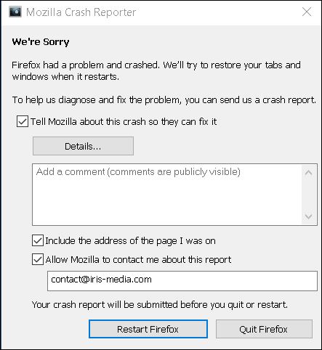
Task: Close the Mozilla Crash Reporter dialog
Action: click(x=307, y=12)
